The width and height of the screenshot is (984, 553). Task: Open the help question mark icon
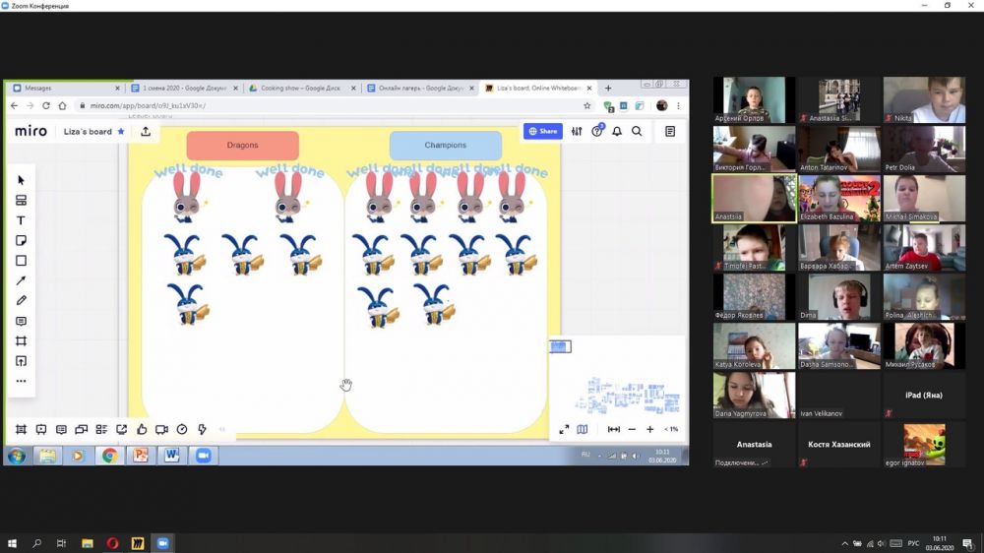597,131
